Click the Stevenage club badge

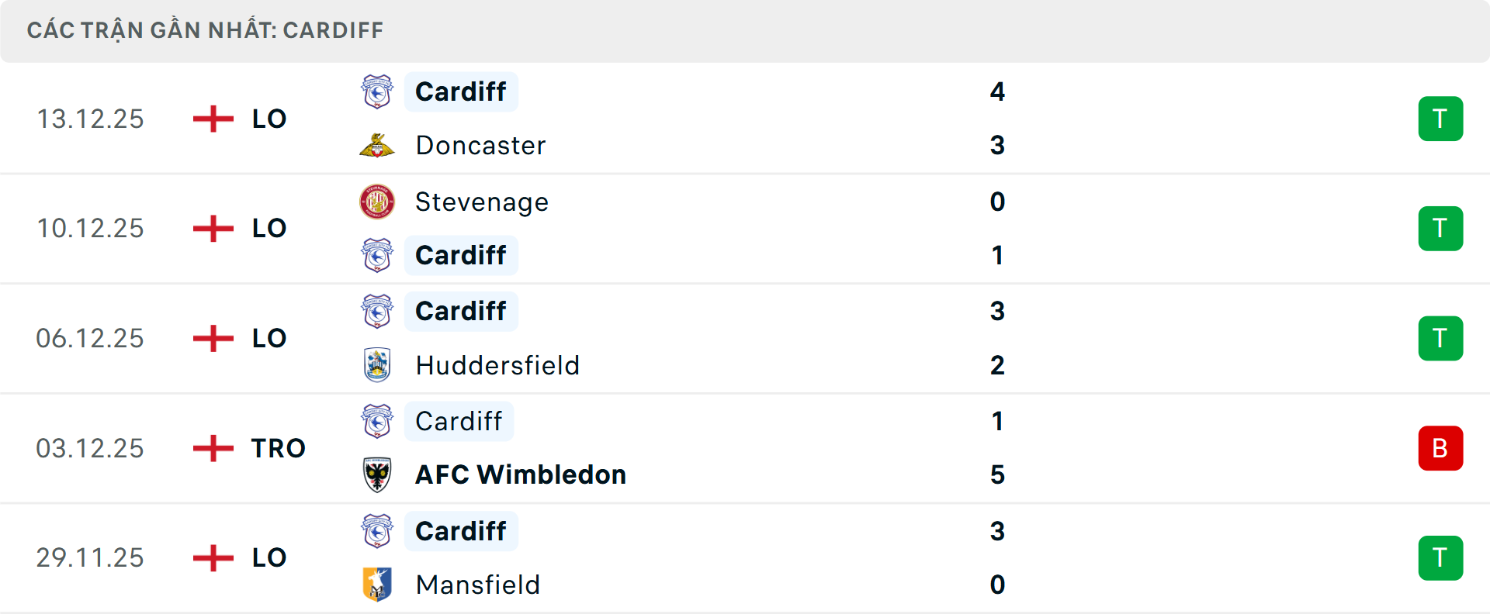(377, 202)
